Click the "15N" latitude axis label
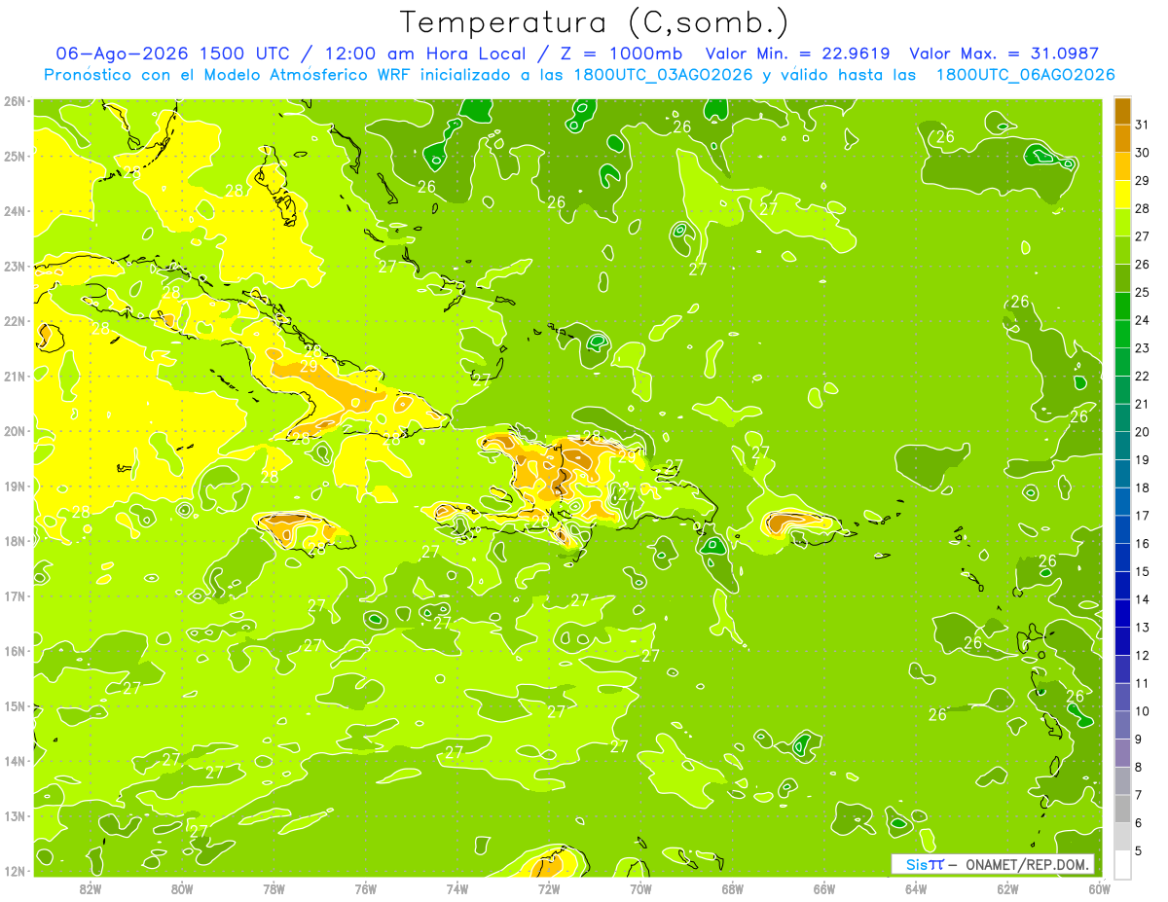This screenshot has height=902, width=1168. click(14, 705)
